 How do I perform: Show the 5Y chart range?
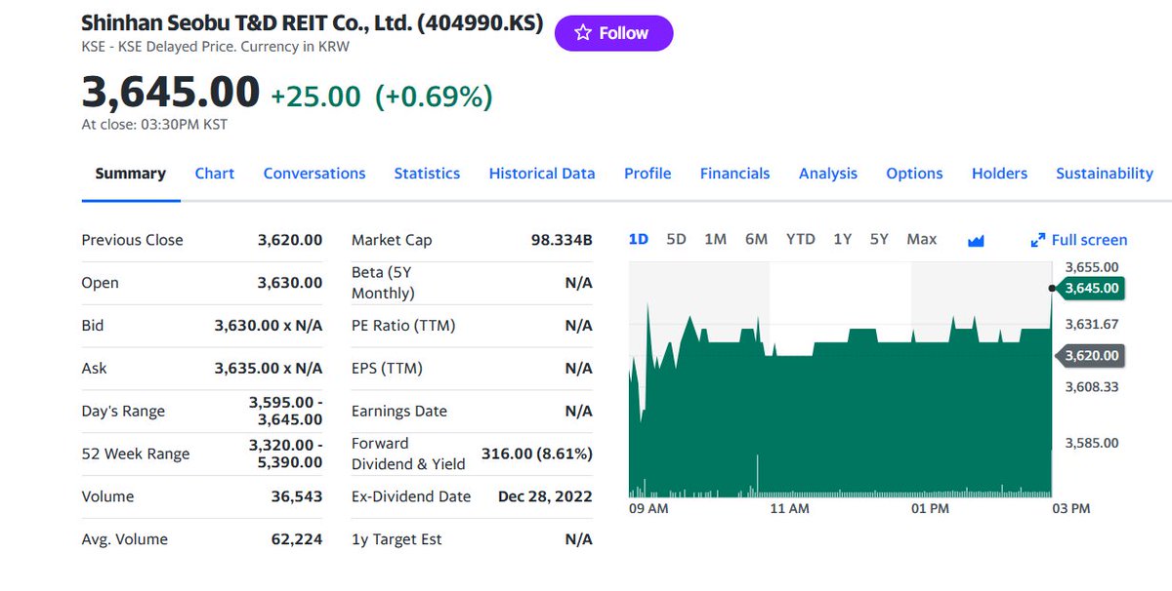click(x=879, y=239)
